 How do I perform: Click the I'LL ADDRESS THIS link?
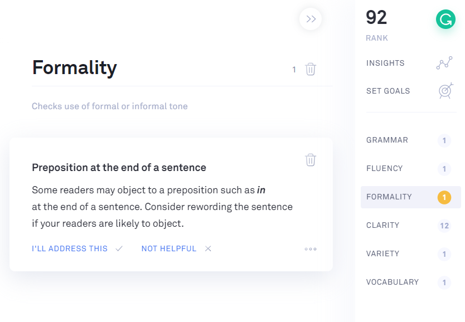(70, 248)
